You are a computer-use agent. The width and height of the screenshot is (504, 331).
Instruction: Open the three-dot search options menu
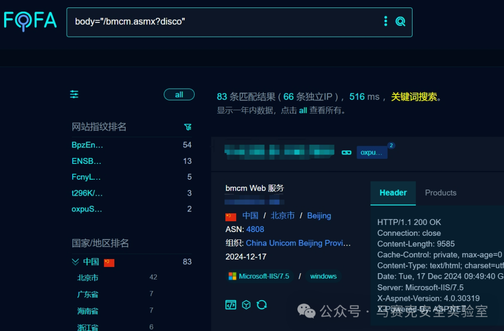click(385, 21)
